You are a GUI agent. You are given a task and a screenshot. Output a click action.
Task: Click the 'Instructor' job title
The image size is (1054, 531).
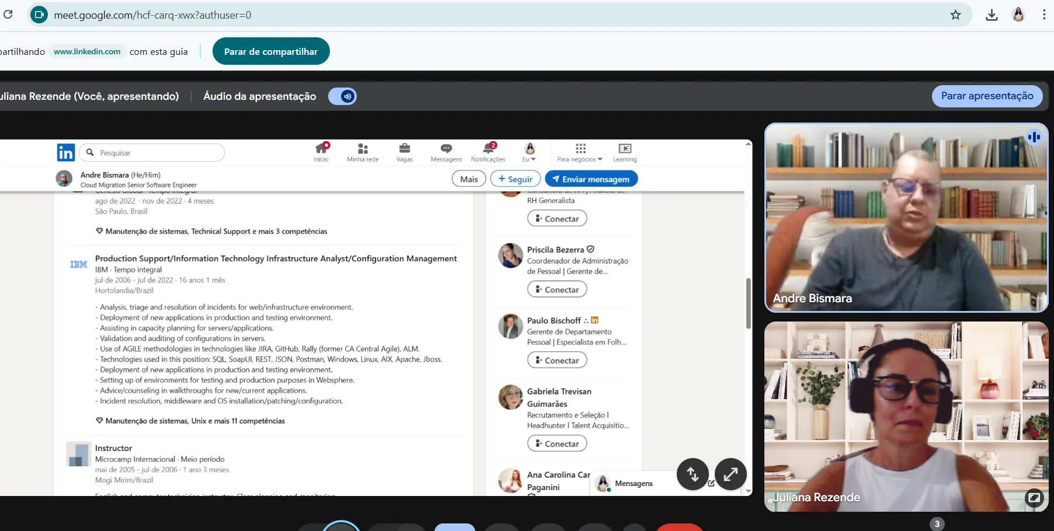[x=114, y=448]
